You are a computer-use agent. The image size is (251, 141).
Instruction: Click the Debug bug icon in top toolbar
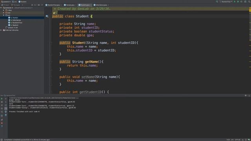point(238,2)
